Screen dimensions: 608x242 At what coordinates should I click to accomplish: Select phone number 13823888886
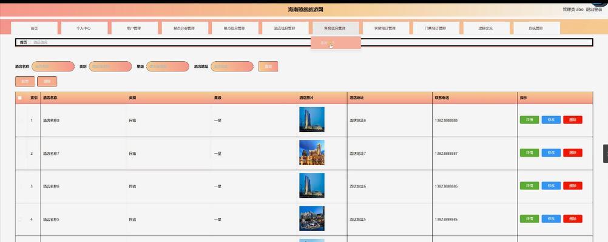click(447, 186)
